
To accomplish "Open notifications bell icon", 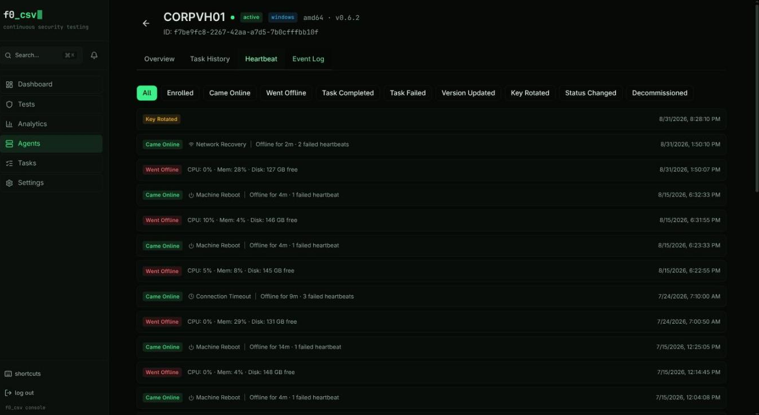I will tap(94, 55).
